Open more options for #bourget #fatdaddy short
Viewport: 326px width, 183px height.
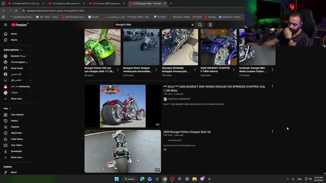(x=195, y=70)
